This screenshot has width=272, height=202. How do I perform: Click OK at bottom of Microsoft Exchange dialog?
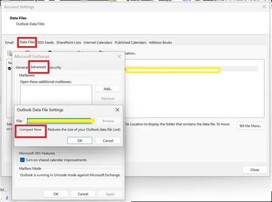(56, 194)
